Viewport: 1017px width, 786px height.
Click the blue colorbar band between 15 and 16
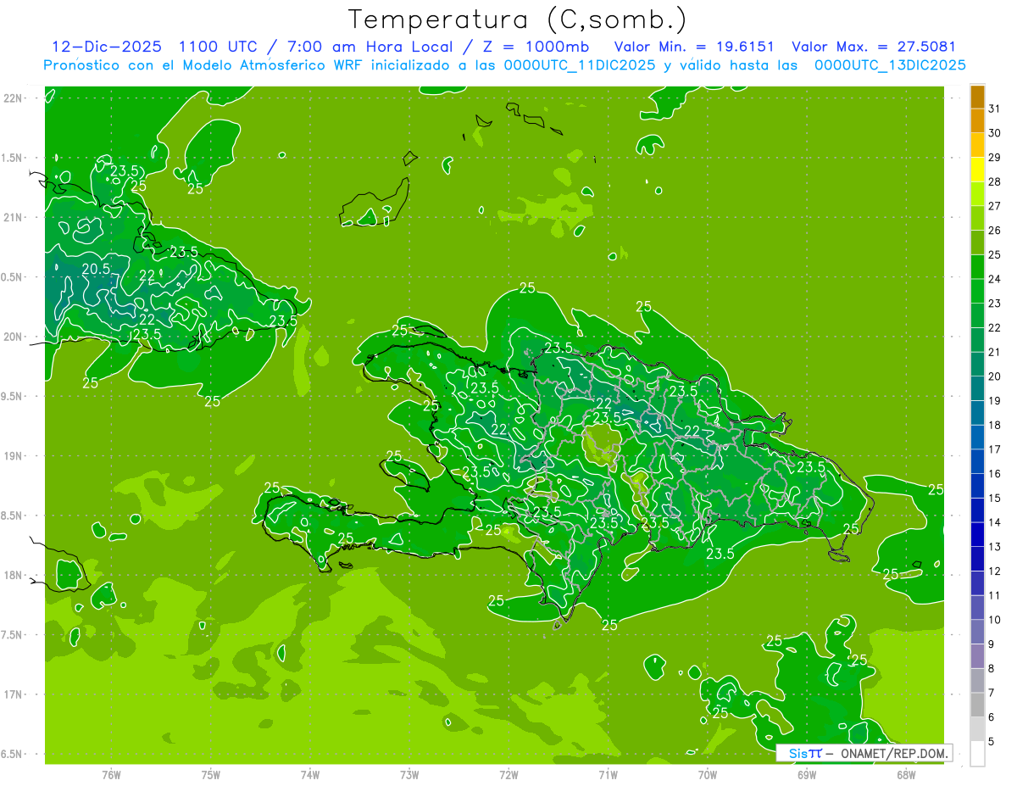point(977,486)
